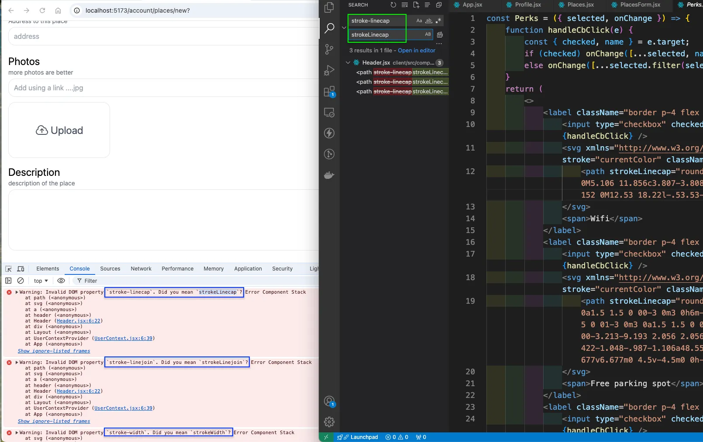Clear the search results
This screenshot has height=442, width=703.
point(404,5)
